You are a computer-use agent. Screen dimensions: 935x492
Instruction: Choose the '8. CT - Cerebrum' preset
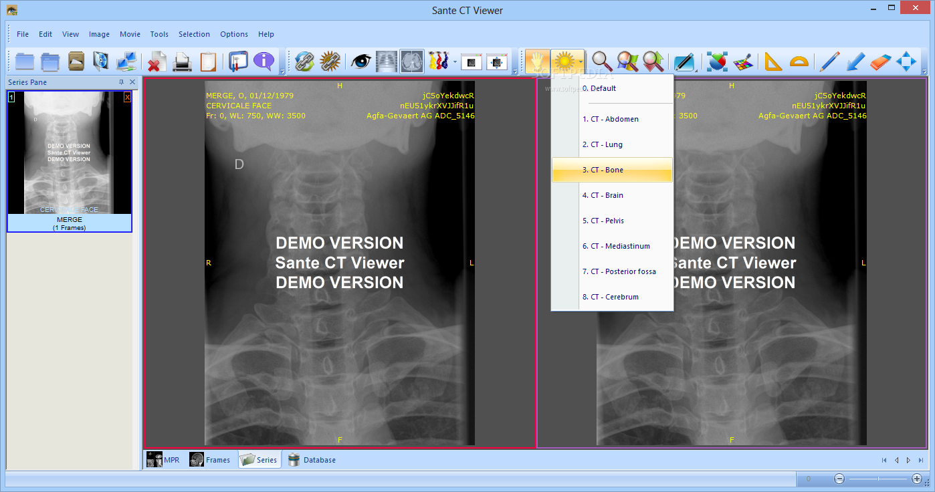tap(612, 297)
